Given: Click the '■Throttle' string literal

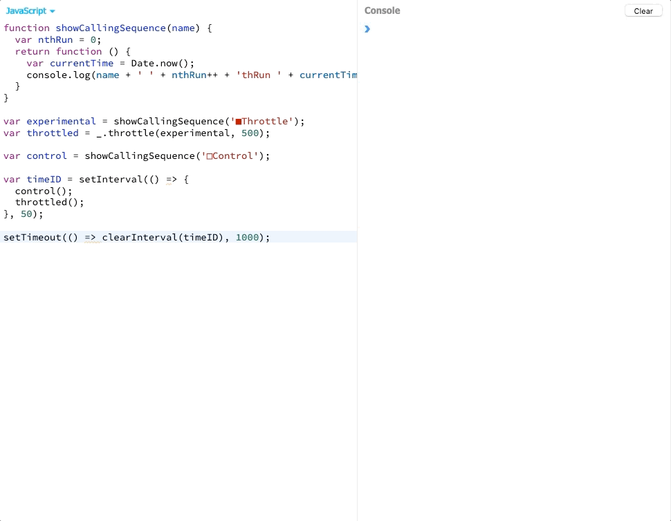Looking at the screenshot, I should [264, 122].
